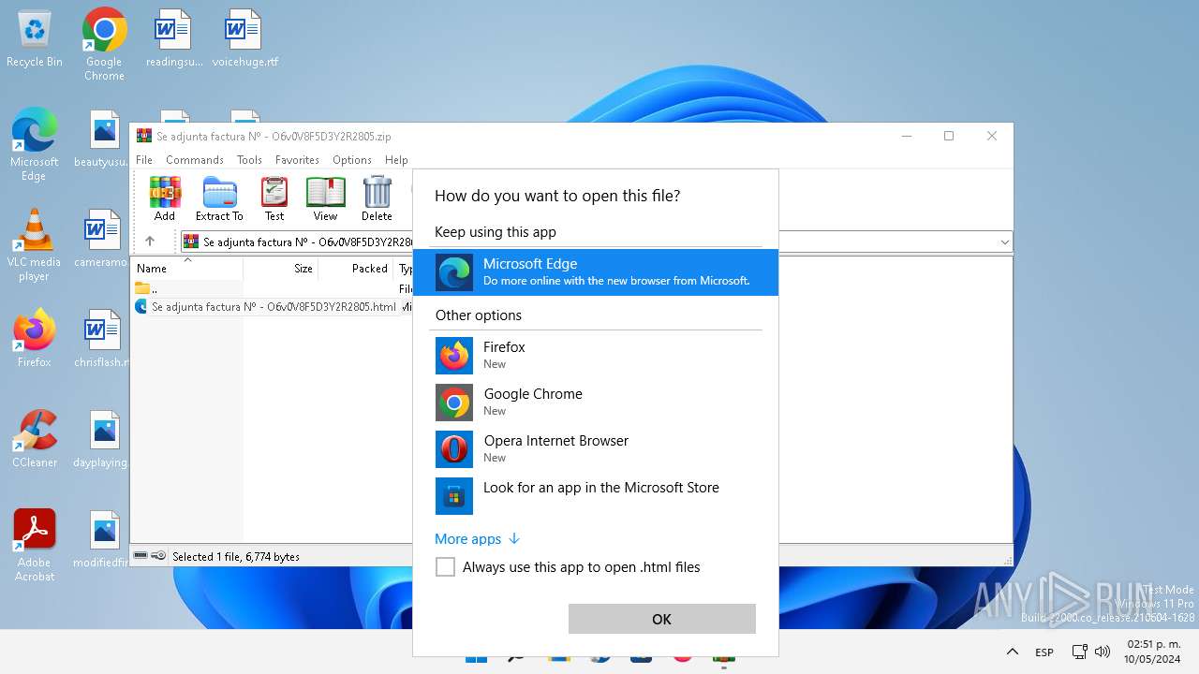
Task: Switch ESP input language indicator
Action: tap(1044, 652)
